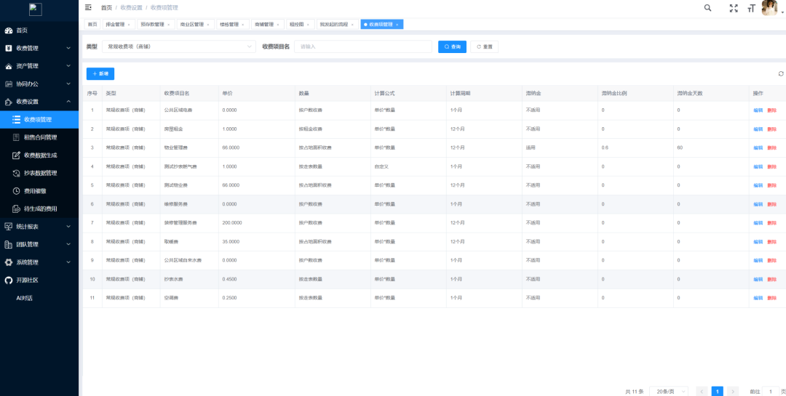Screen dimensions: 786x396
Task: Go to previous page arrow in pagination
Action: 702,392
